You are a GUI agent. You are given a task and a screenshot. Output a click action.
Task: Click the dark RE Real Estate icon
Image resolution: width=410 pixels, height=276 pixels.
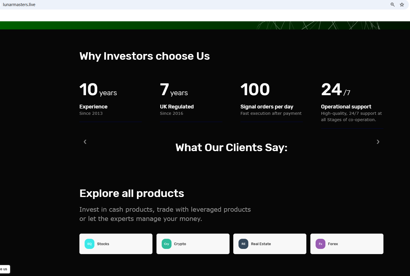[x=243, y=244]
